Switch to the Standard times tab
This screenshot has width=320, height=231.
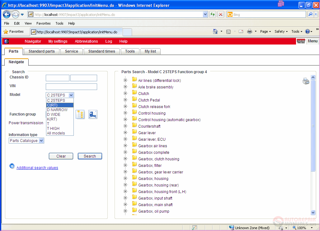101,51
